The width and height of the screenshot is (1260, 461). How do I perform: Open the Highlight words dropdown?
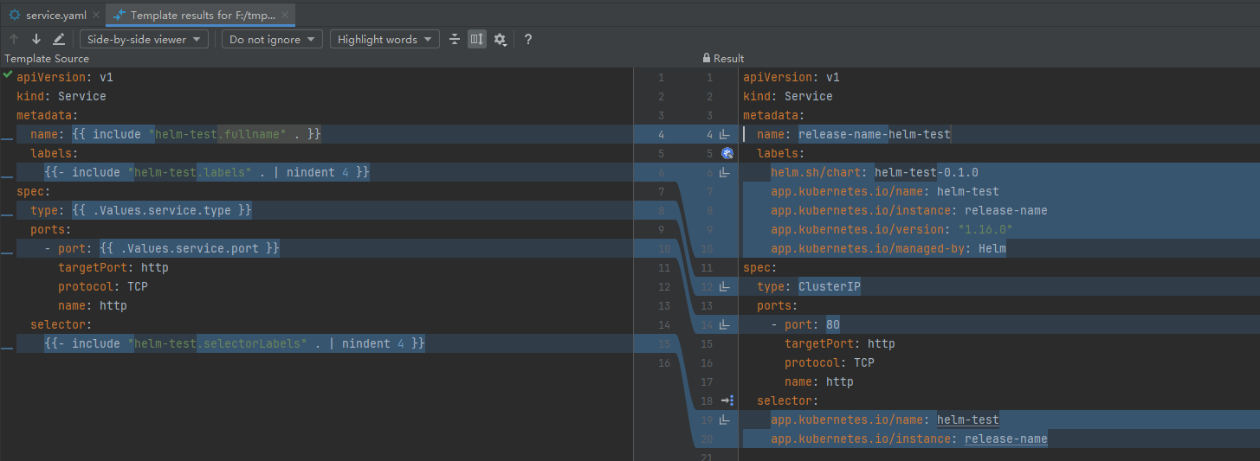(x=384, y=39)
